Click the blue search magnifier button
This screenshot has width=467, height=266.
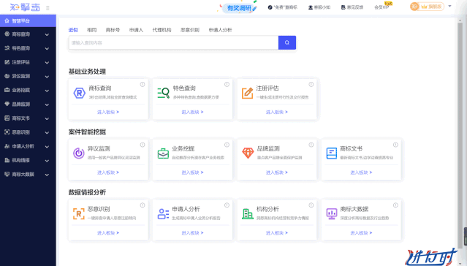coord(286,42)
